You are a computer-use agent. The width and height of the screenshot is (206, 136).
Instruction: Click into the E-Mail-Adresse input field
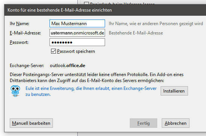pyautogui.click(x=77, y=33)
